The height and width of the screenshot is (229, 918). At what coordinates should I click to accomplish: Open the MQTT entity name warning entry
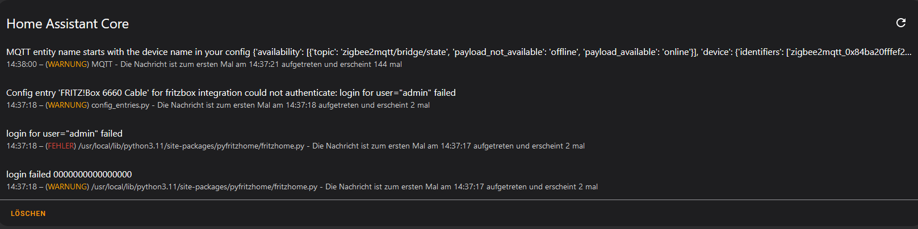coord(459,58)
